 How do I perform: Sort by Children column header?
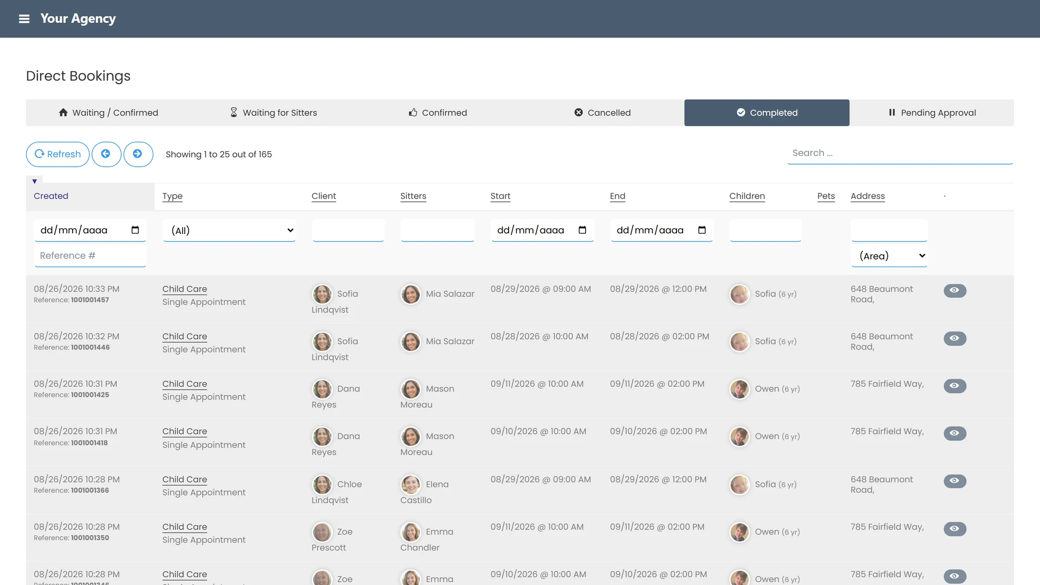[x=747, y=196]
